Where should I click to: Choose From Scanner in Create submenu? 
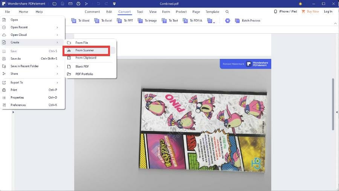point(90,50)
